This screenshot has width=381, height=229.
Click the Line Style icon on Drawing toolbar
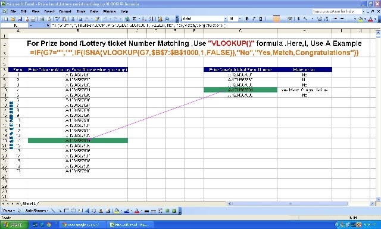click(146, 211)
